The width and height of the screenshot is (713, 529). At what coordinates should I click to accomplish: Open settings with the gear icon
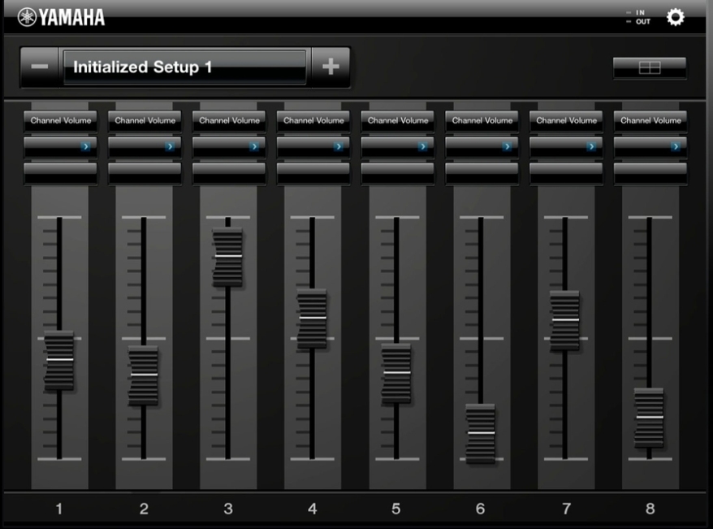click(x=676, y=17)
